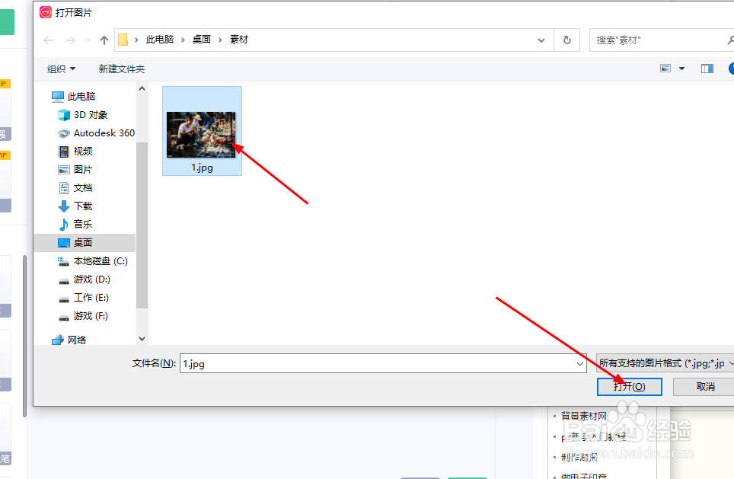Image resolution: width=734 pixels, height=479 pixels.
Task: Open more view options dropdown arrow
Action: (681, 69)
